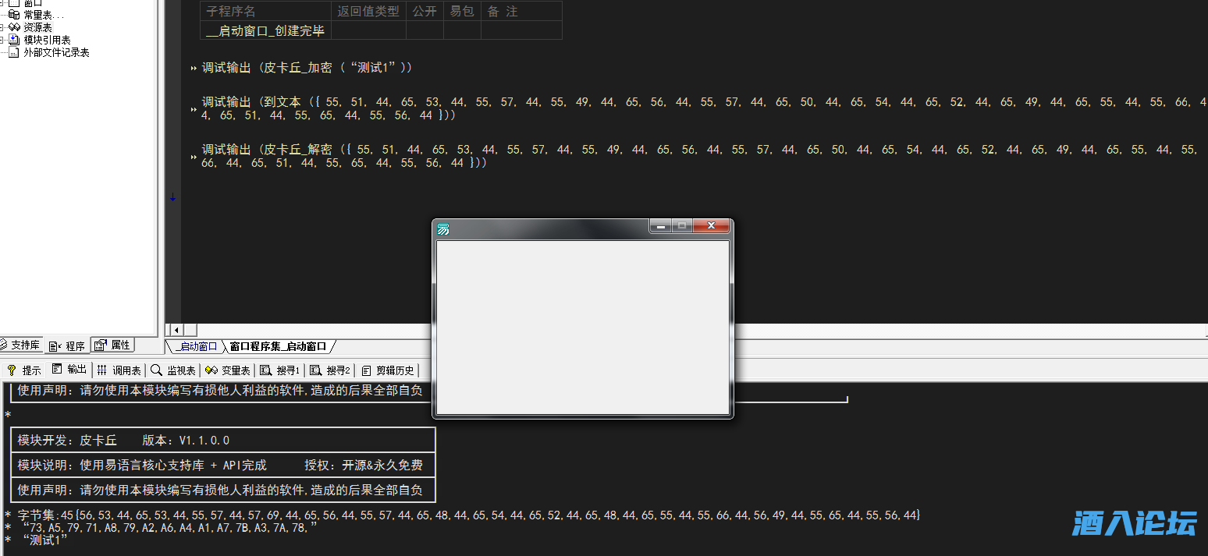1208x556 pixels.
Task: Open the _启动窗口 editor tab
Action: click(195, 346)
